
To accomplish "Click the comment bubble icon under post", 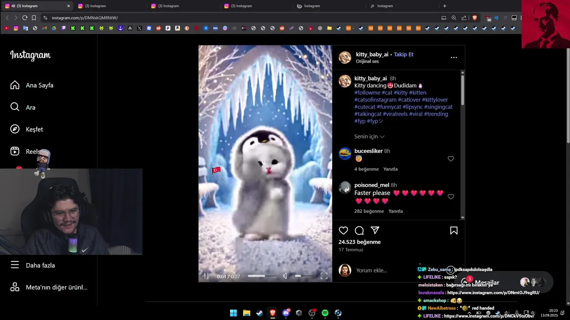I will pos(359,230).
